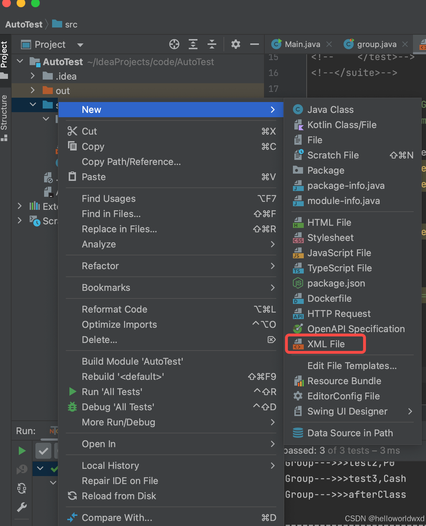
Task: Expand the .idea folder node
Action: tap(33, 76)
